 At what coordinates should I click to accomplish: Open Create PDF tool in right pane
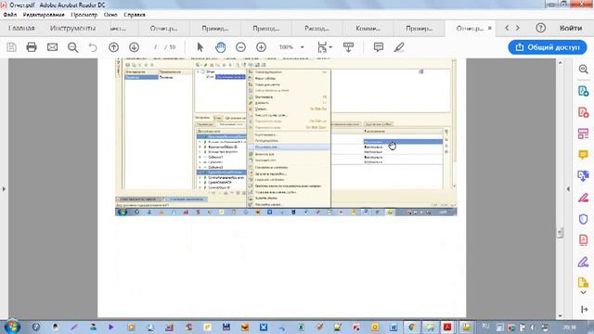click(584, 112)
